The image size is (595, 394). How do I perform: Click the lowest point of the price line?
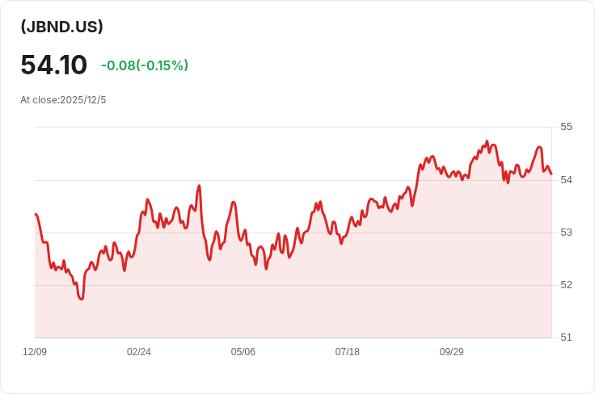pos(81,300)
